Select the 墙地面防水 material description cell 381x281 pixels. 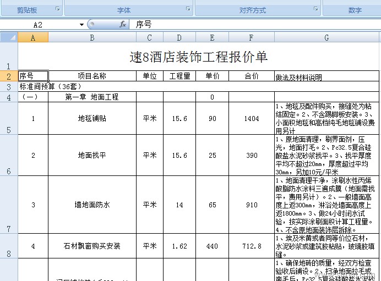326,205
